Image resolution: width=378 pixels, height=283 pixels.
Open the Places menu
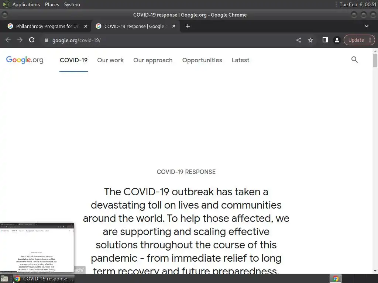click(52, 4)
